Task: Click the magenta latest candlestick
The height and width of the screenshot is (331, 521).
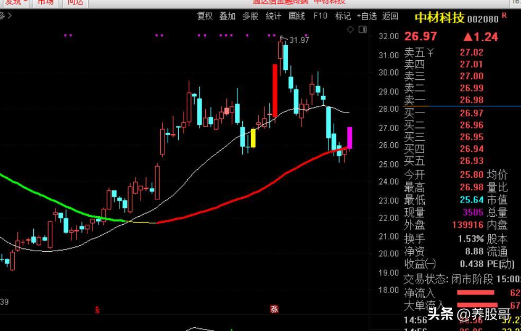Action: pyautogui.click(x=350, y=138)
